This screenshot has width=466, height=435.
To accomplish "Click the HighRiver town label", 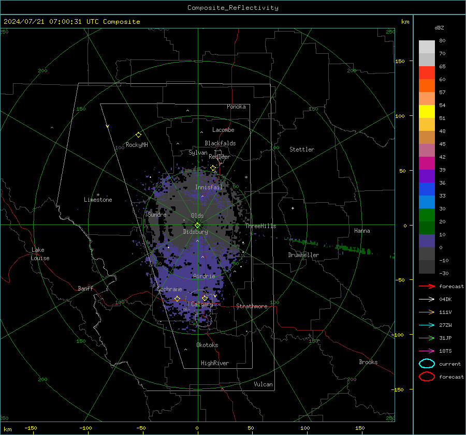I will pyautogui.click(x=215, y=363).
